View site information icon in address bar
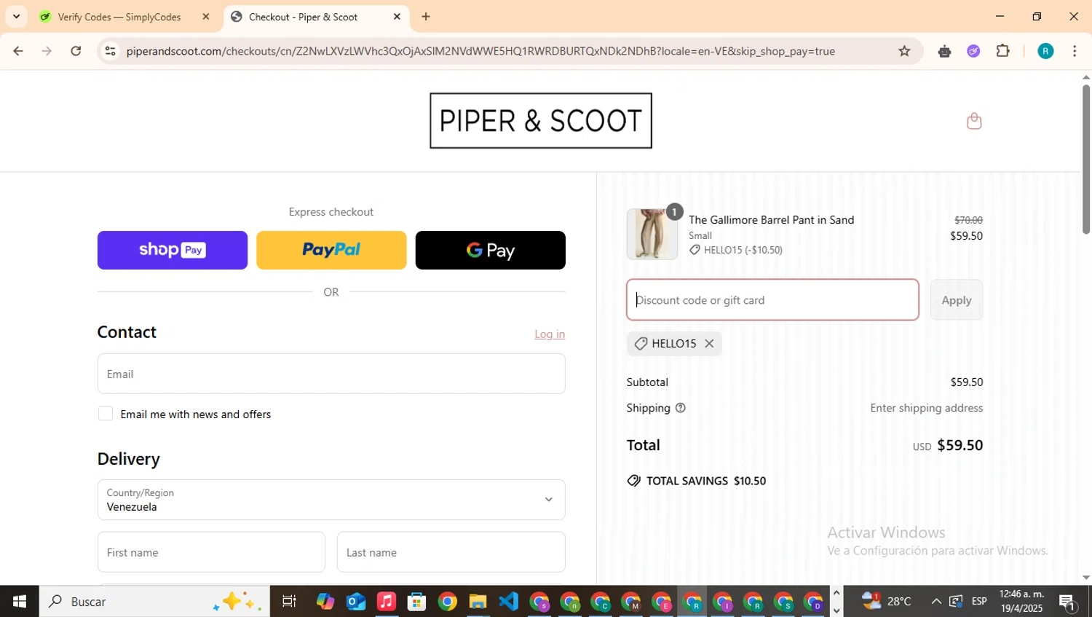Image resolution: width=1092 pixels, height=617 pixels. point(110,51)
